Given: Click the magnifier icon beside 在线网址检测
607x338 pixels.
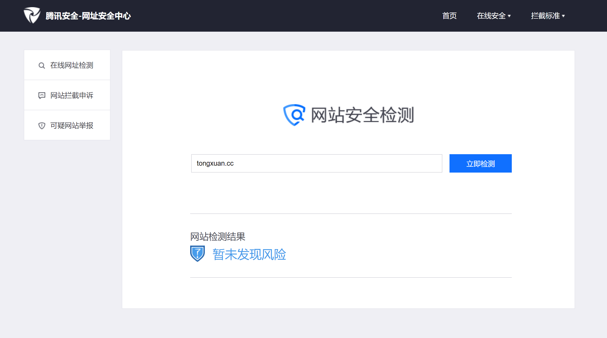Looking at the screenshot, I should (x=42, y=66).
